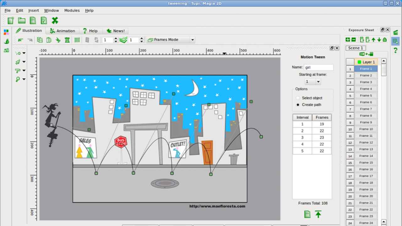Screen dimensions: 402x226
Task: Click the New project icon
Action: coord(11,21)
